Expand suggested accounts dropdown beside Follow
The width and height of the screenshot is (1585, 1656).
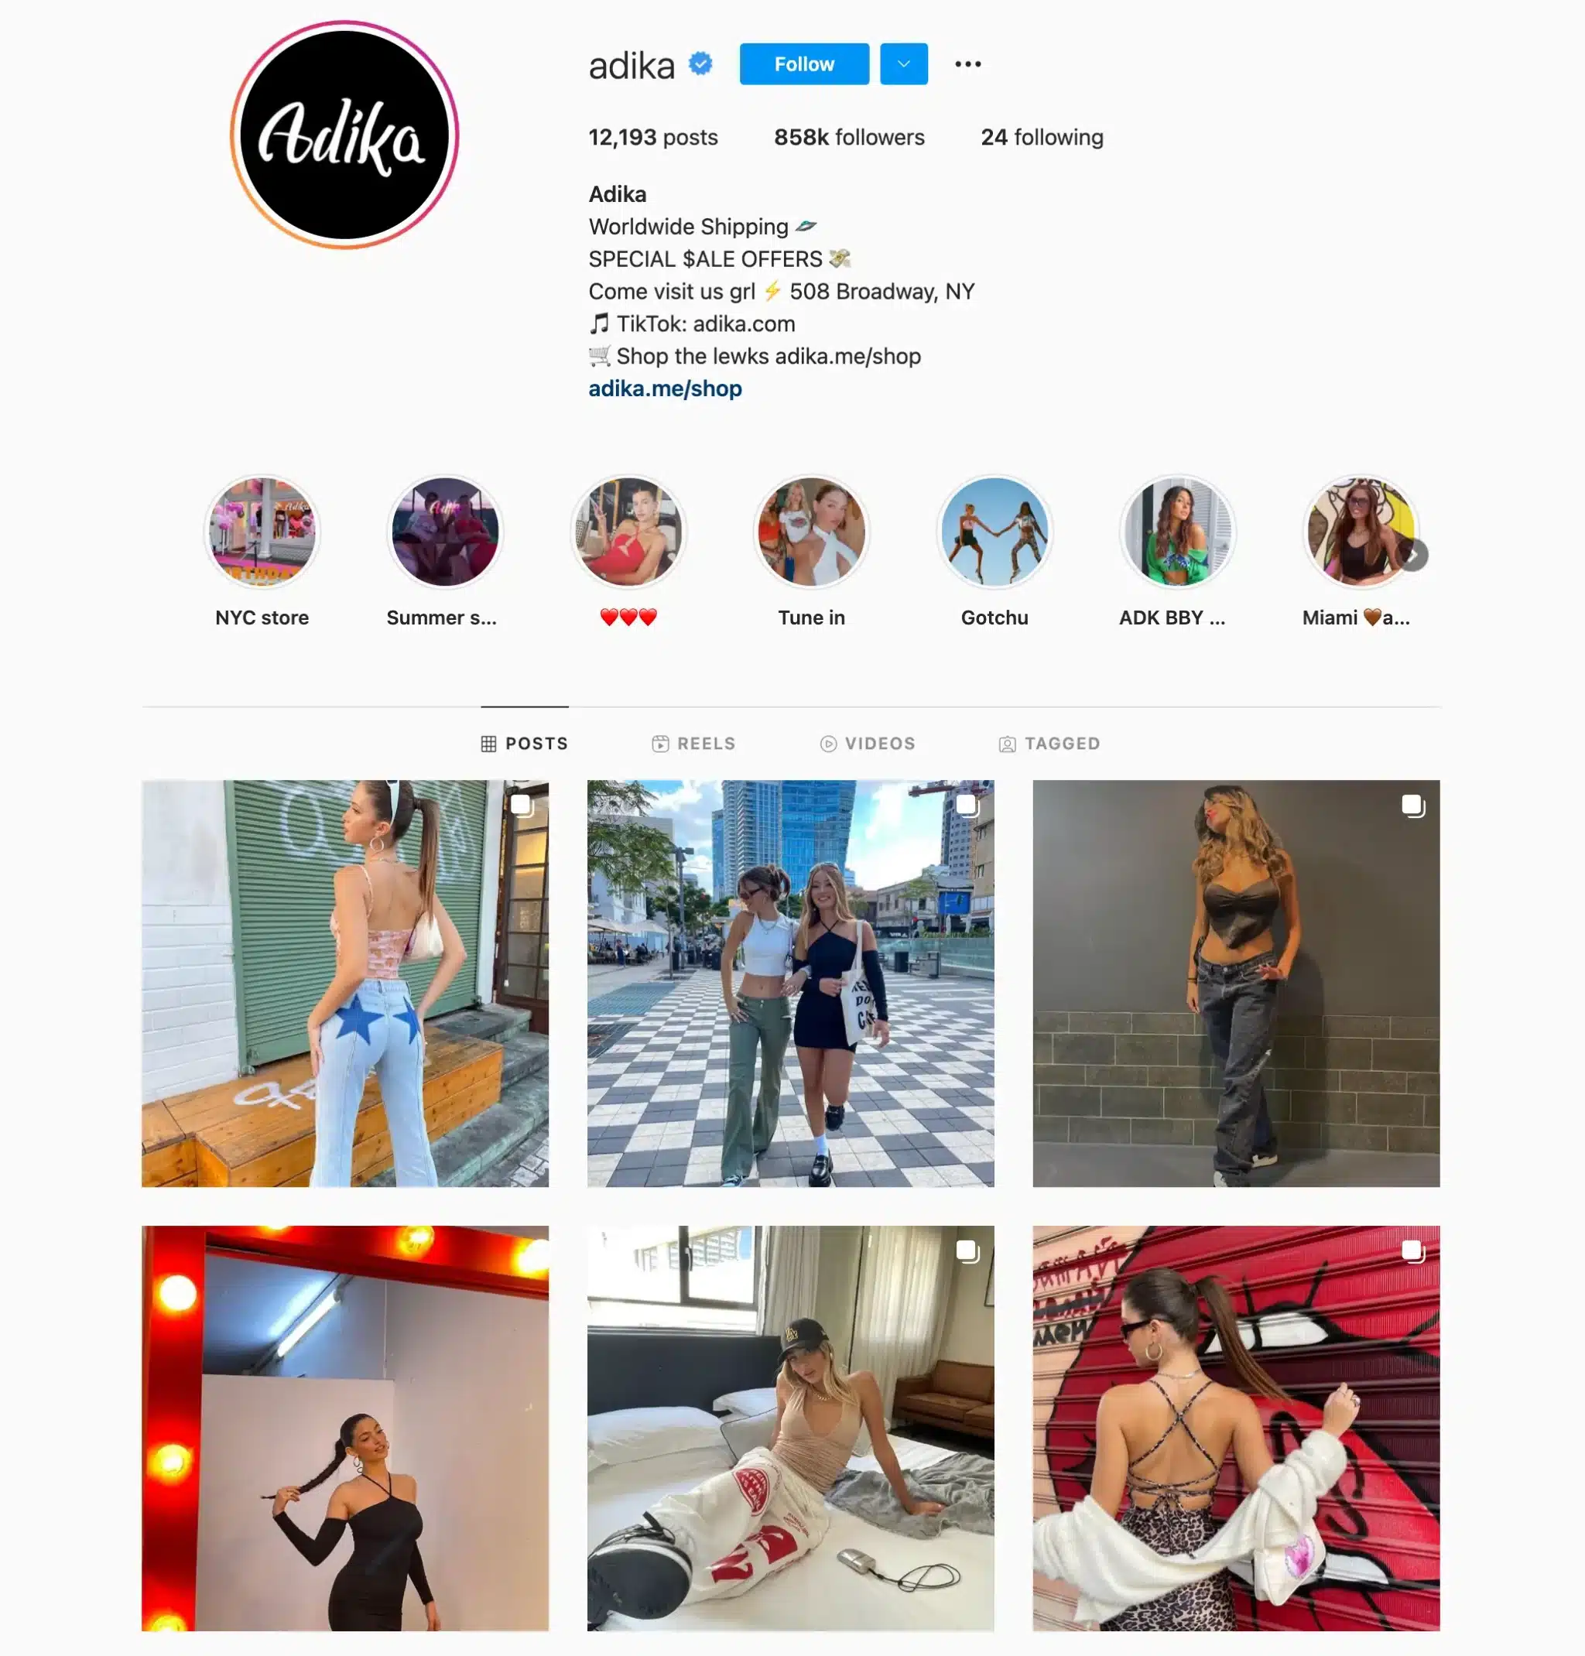[x=903, y=64]
